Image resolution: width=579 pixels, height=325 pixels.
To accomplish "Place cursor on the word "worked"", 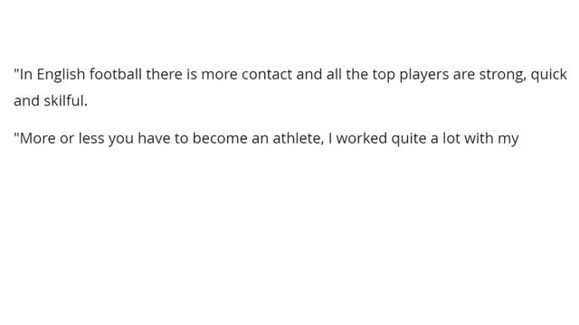I will [362, 138].
